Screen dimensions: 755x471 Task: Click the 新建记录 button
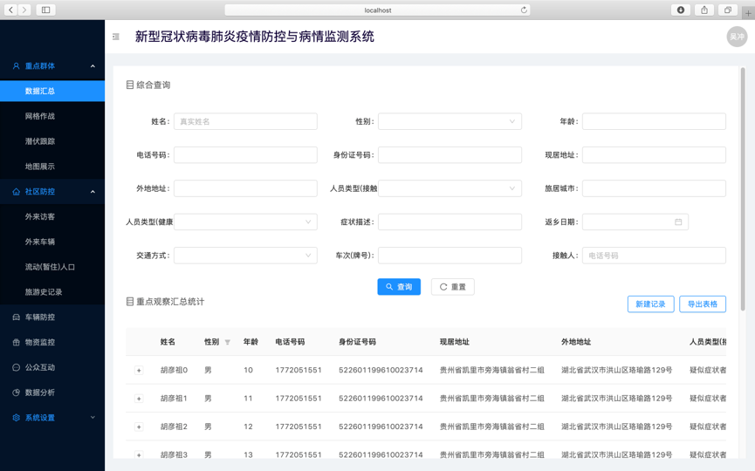[650, 304]
